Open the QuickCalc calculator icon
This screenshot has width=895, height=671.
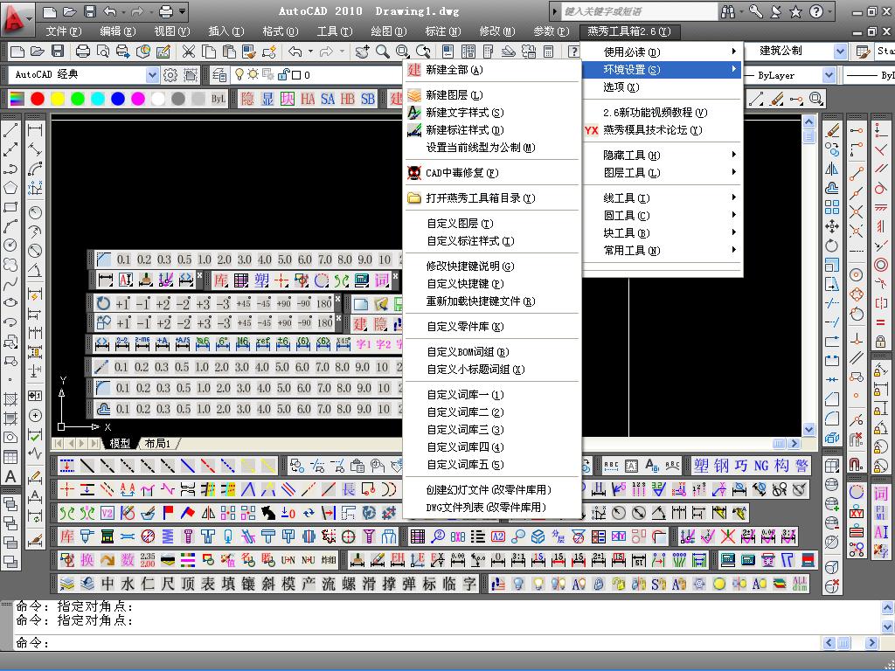[x=549, y=52]
